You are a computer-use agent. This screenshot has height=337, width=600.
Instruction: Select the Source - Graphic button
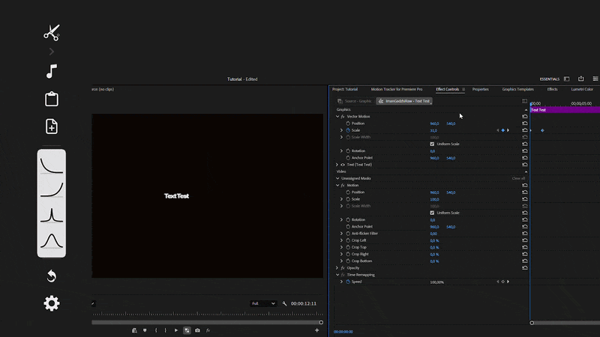355,101
